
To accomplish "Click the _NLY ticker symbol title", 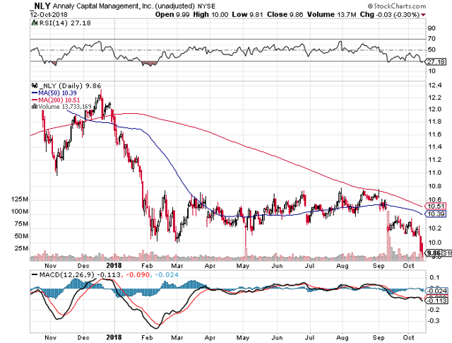I will click(40, 6).
